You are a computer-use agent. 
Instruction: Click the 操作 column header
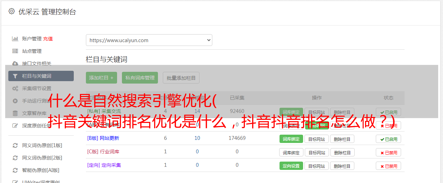(317, 98)
